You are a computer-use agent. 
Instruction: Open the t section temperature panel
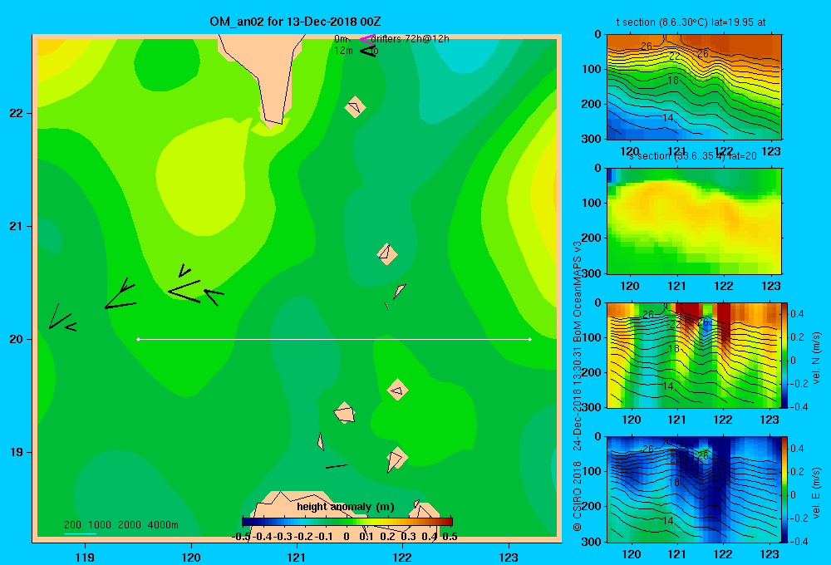click(x=694, y=87)
